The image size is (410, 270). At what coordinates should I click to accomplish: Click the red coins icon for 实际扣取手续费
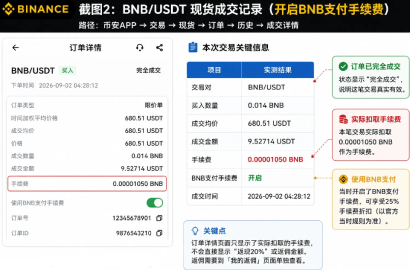[343, 119]
